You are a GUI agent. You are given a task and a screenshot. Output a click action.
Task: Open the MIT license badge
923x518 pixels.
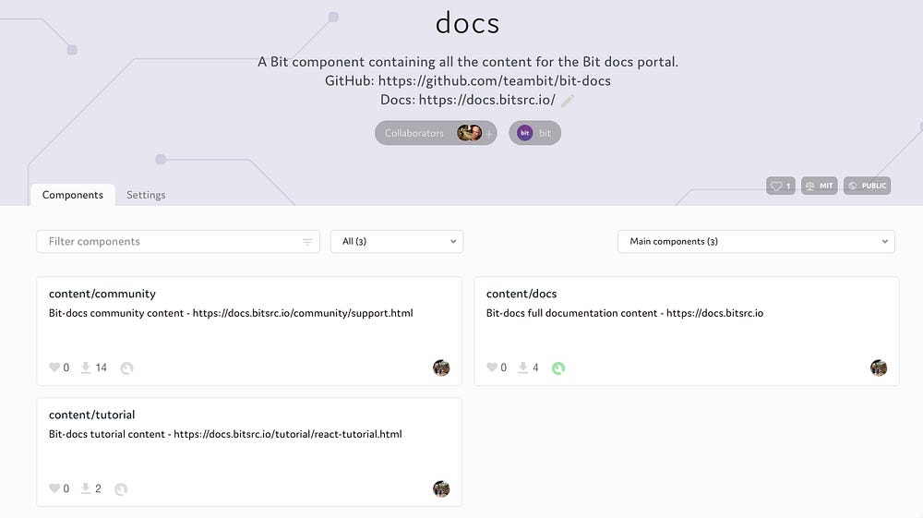(x=819, y=186)
